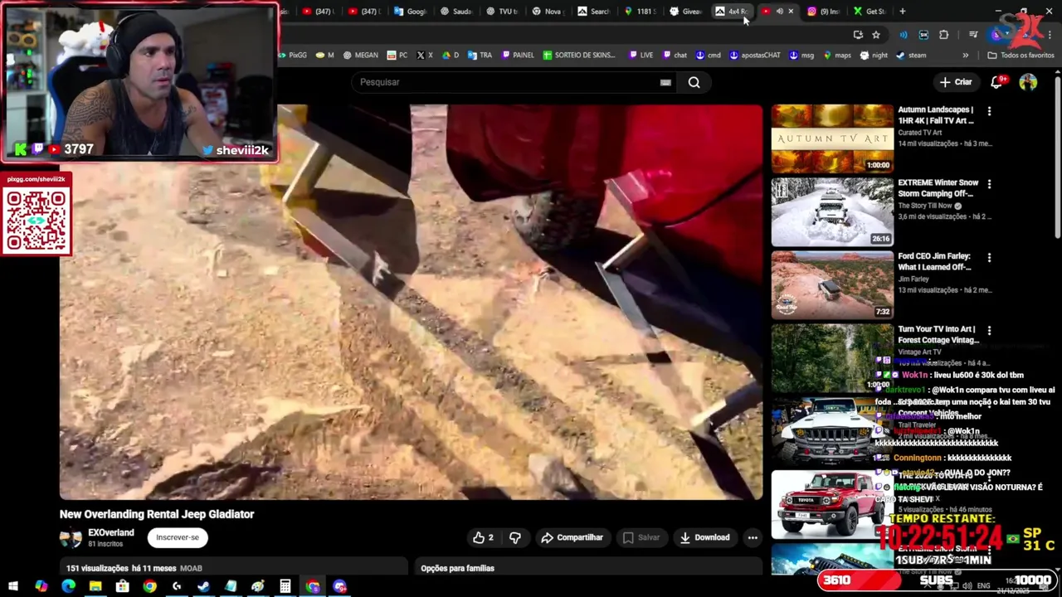Open the steam bookmark

tap(911, 56)
